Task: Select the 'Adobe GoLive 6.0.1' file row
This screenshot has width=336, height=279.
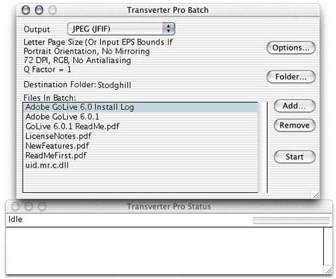Action: pos(141,117)
